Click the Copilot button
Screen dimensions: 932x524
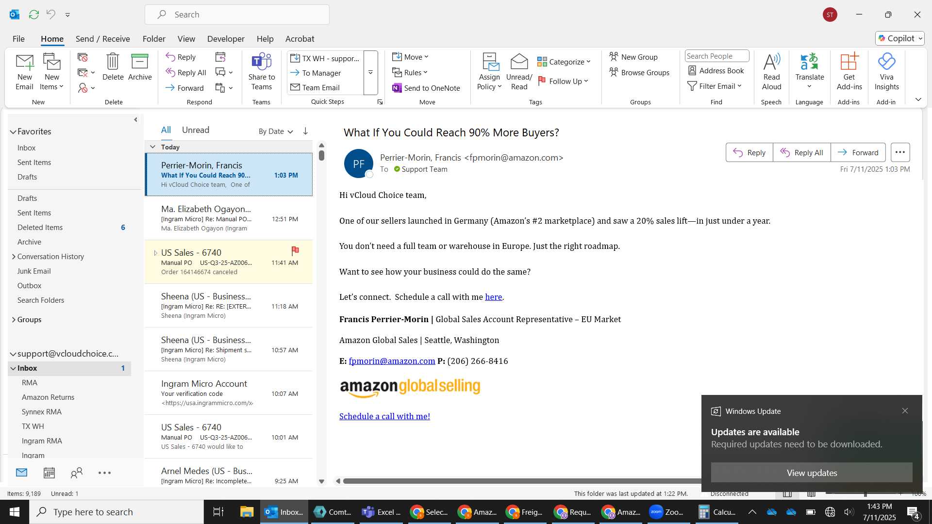coord(900,38)
